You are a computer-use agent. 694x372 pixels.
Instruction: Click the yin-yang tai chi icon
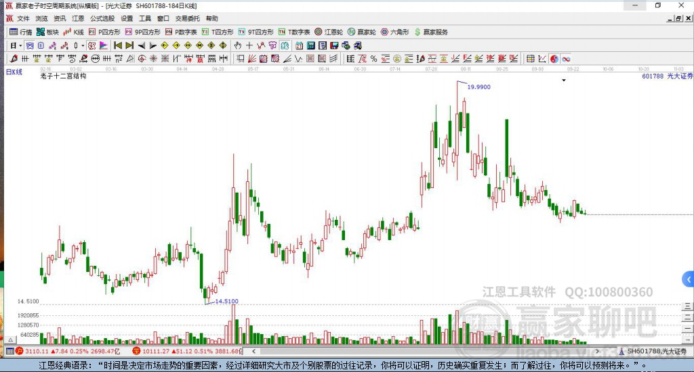(x=554, y=59)
